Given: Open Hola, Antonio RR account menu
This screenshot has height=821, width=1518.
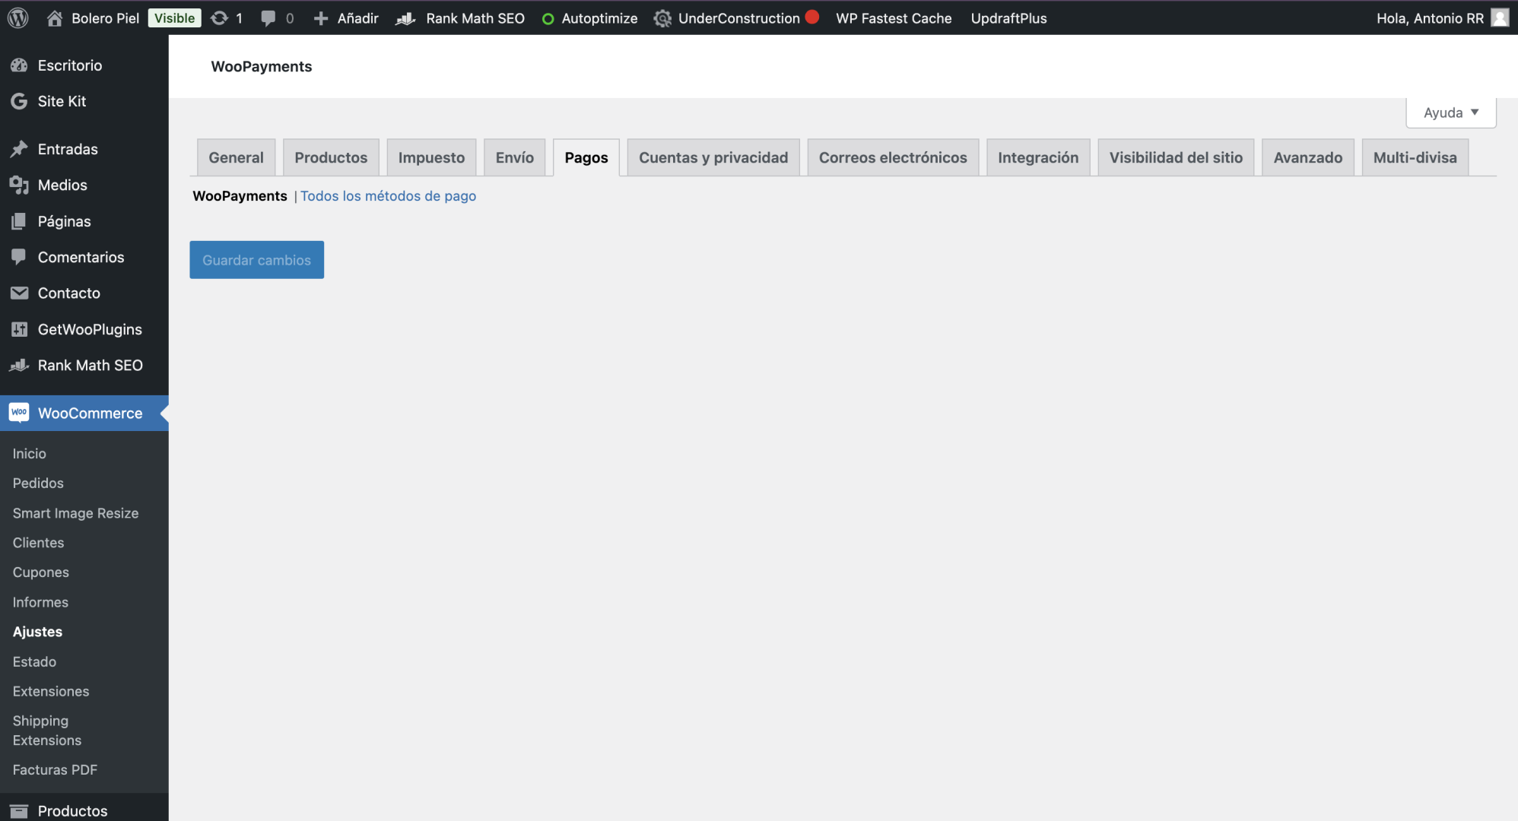Looking at the screenshot, I should point(1442,18).
